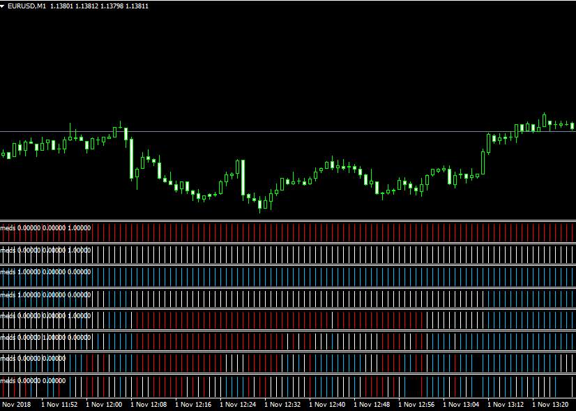Image resolution: width=576 pixels, height=411 pixels.
Task: Click the 1 Nov 13:12 time label
Action: click(506, 404)
